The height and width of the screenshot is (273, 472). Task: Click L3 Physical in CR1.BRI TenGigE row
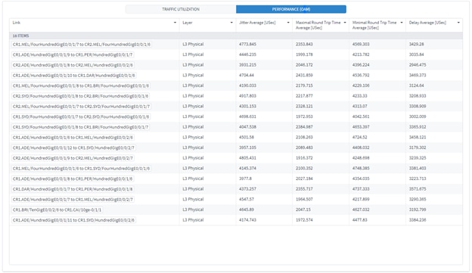(x=193, y=209)
